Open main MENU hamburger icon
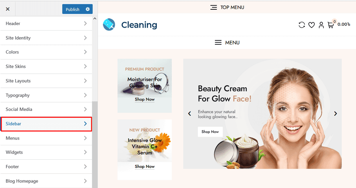 point(218,43)
